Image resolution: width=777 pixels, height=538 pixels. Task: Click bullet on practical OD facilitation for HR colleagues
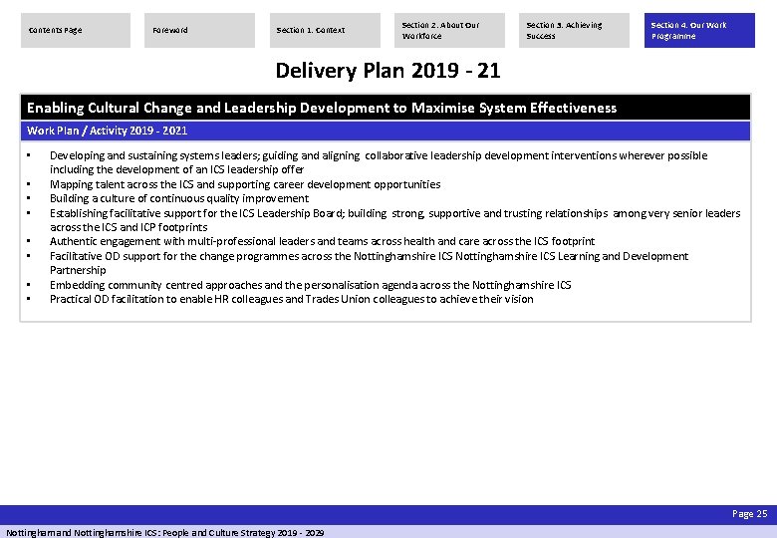[291, 299]
